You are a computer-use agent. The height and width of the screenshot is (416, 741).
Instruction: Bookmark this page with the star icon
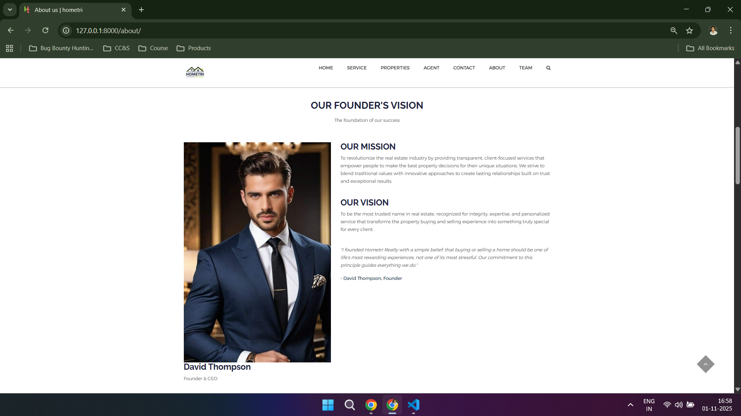[x=690, y=30]
